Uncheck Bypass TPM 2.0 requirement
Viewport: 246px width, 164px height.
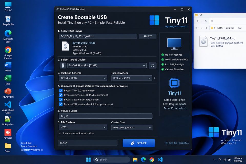(61, 90)
